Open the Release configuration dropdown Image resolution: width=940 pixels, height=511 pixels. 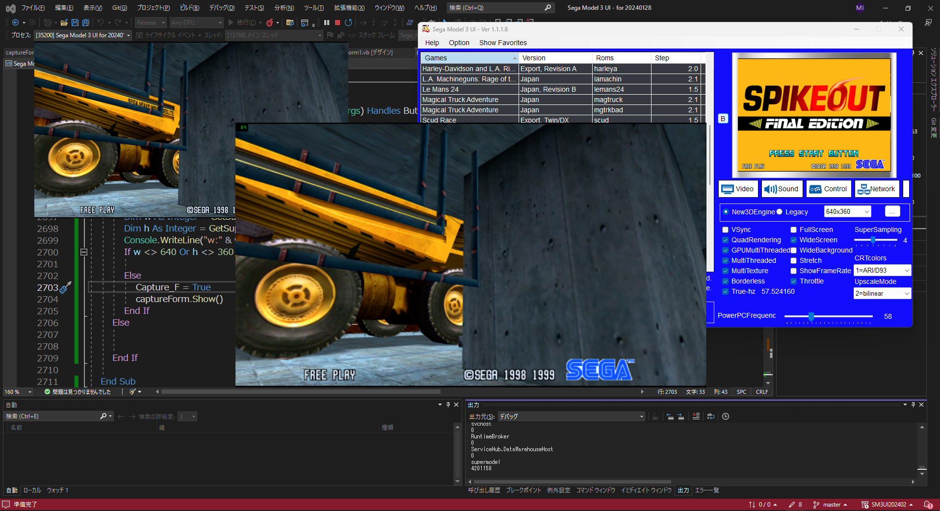click(151, 23)
